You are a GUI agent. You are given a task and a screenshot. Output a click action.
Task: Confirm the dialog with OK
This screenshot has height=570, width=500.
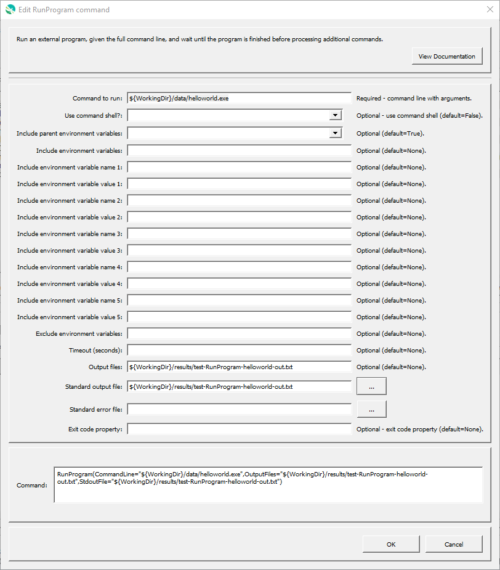click(391, 544)
